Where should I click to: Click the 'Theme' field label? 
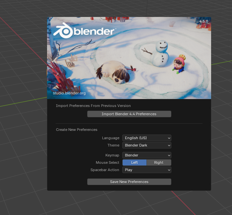tap(113, 145)
